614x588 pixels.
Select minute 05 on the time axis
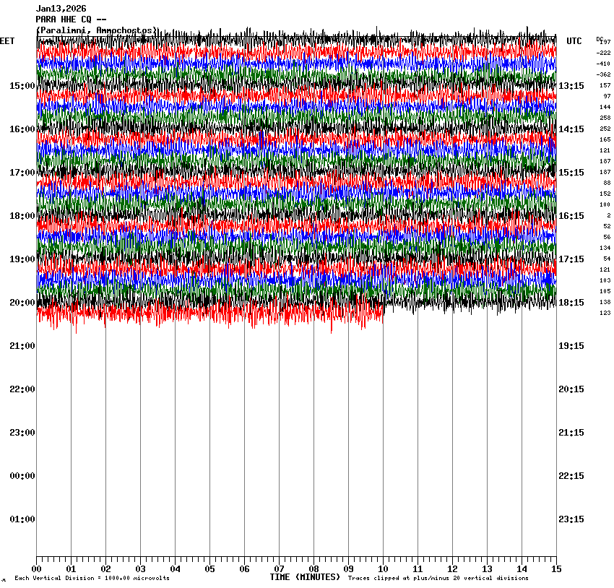[209, 569]
